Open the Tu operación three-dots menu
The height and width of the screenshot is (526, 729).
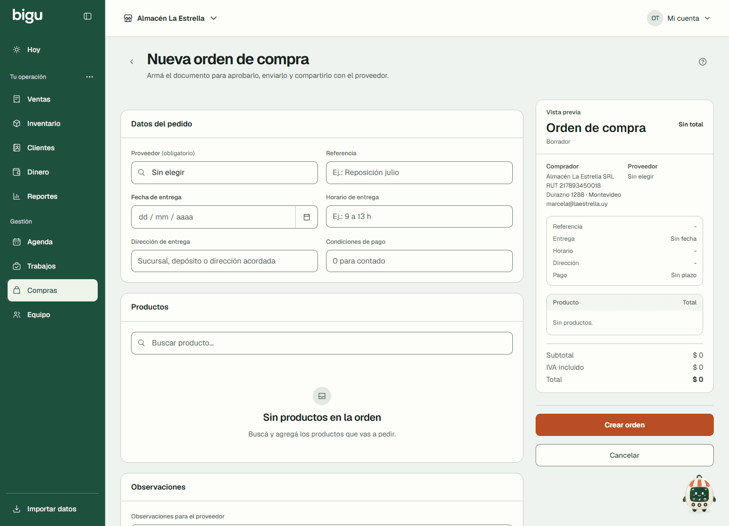coord(90,77)
